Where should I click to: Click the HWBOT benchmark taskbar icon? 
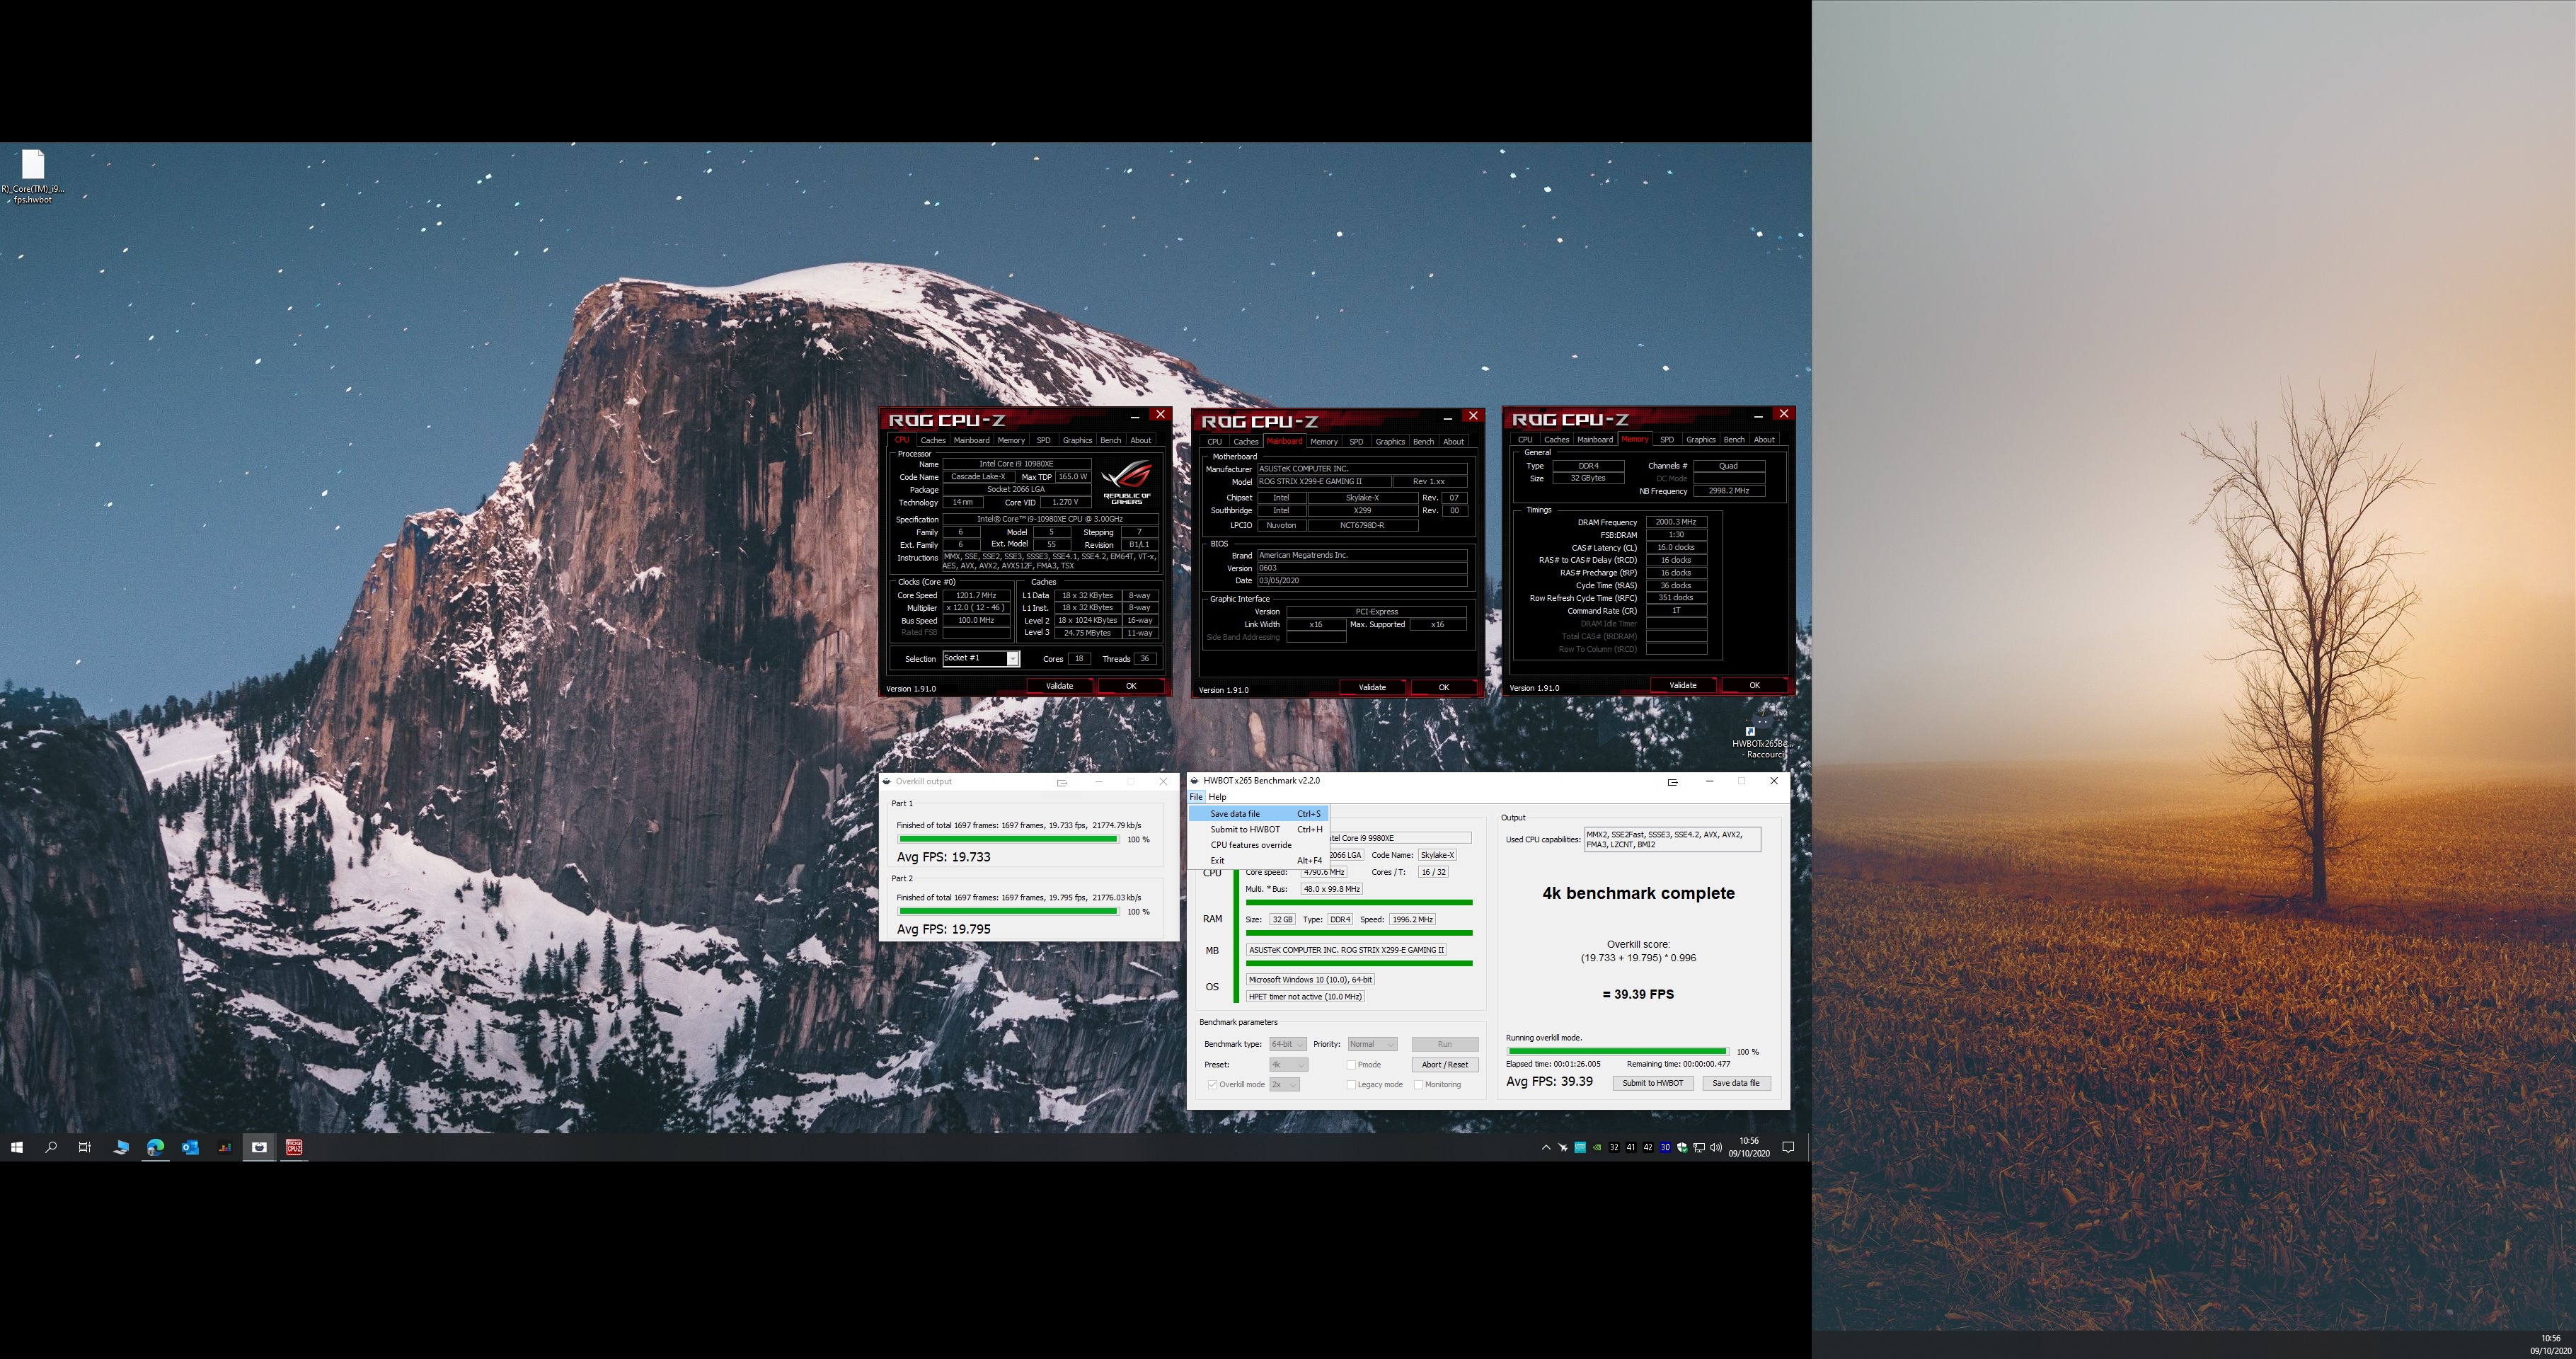tap(259, 1147)
